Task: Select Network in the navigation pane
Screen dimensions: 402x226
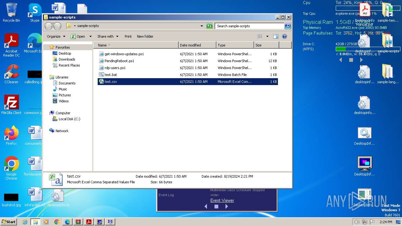Action: click(x=62, y=131)
